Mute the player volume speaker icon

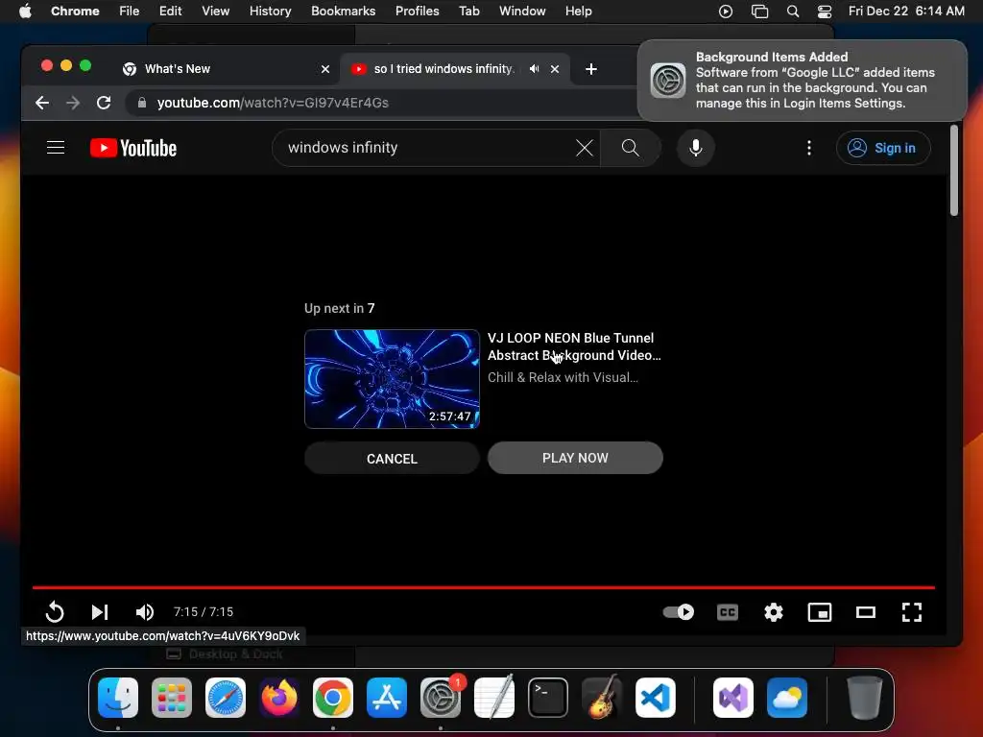click(145, 611)
